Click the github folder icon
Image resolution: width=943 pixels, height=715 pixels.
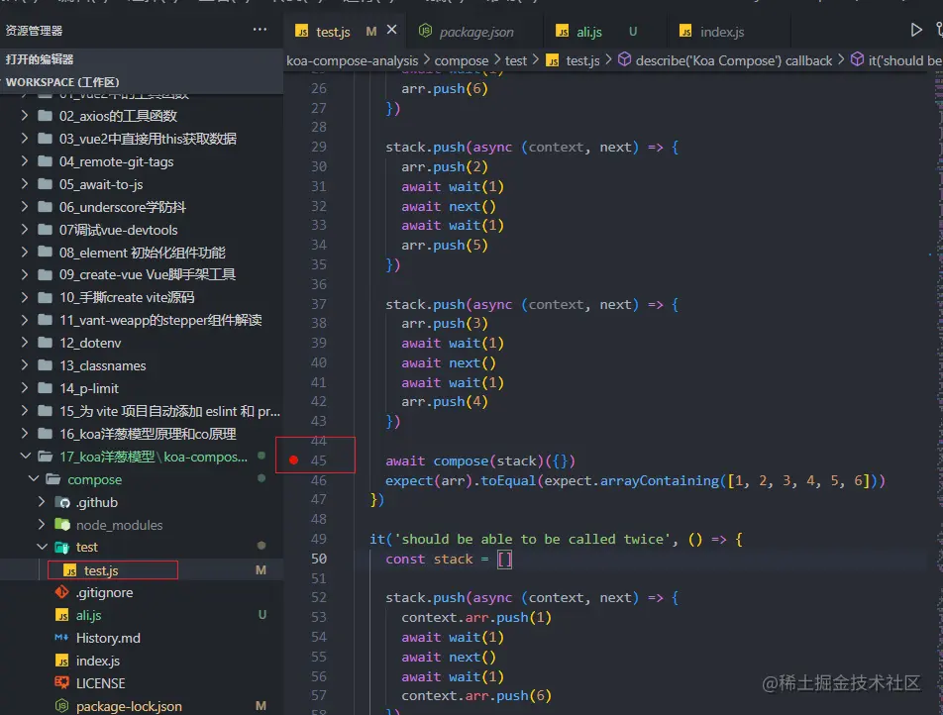coord(62,502)
